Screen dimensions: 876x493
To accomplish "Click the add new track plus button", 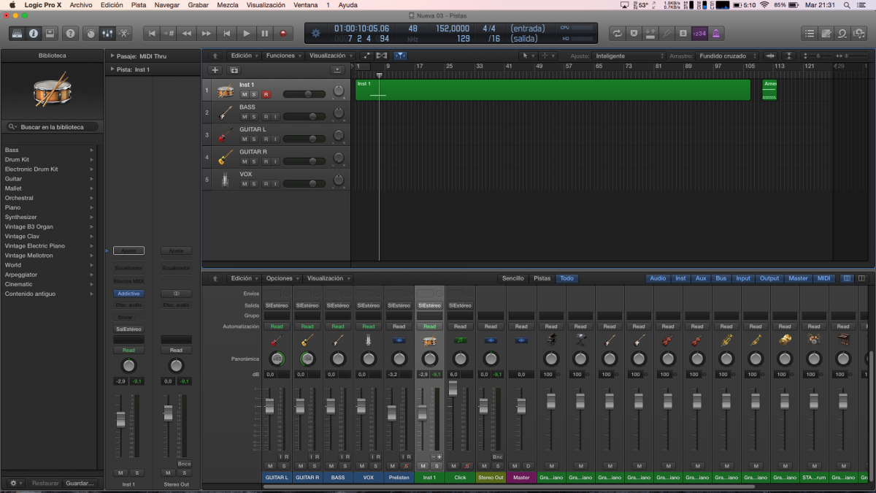I will click(x=215, y=70).
